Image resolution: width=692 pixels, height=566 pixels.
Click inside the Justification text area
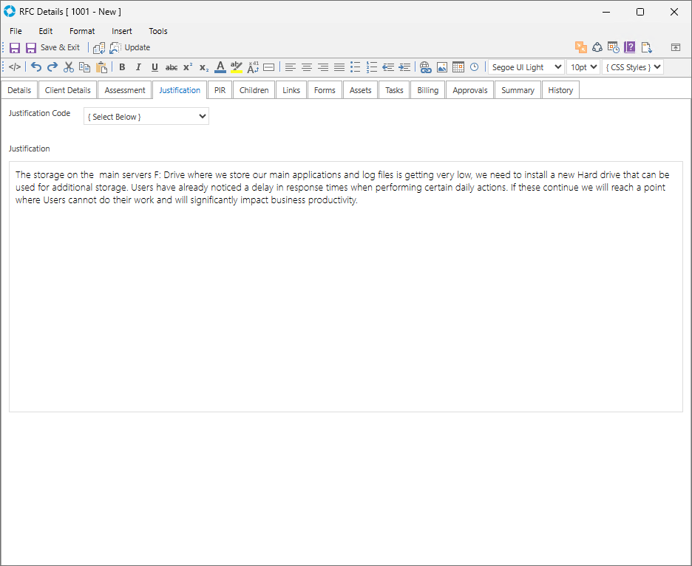(x=345, y=296)
